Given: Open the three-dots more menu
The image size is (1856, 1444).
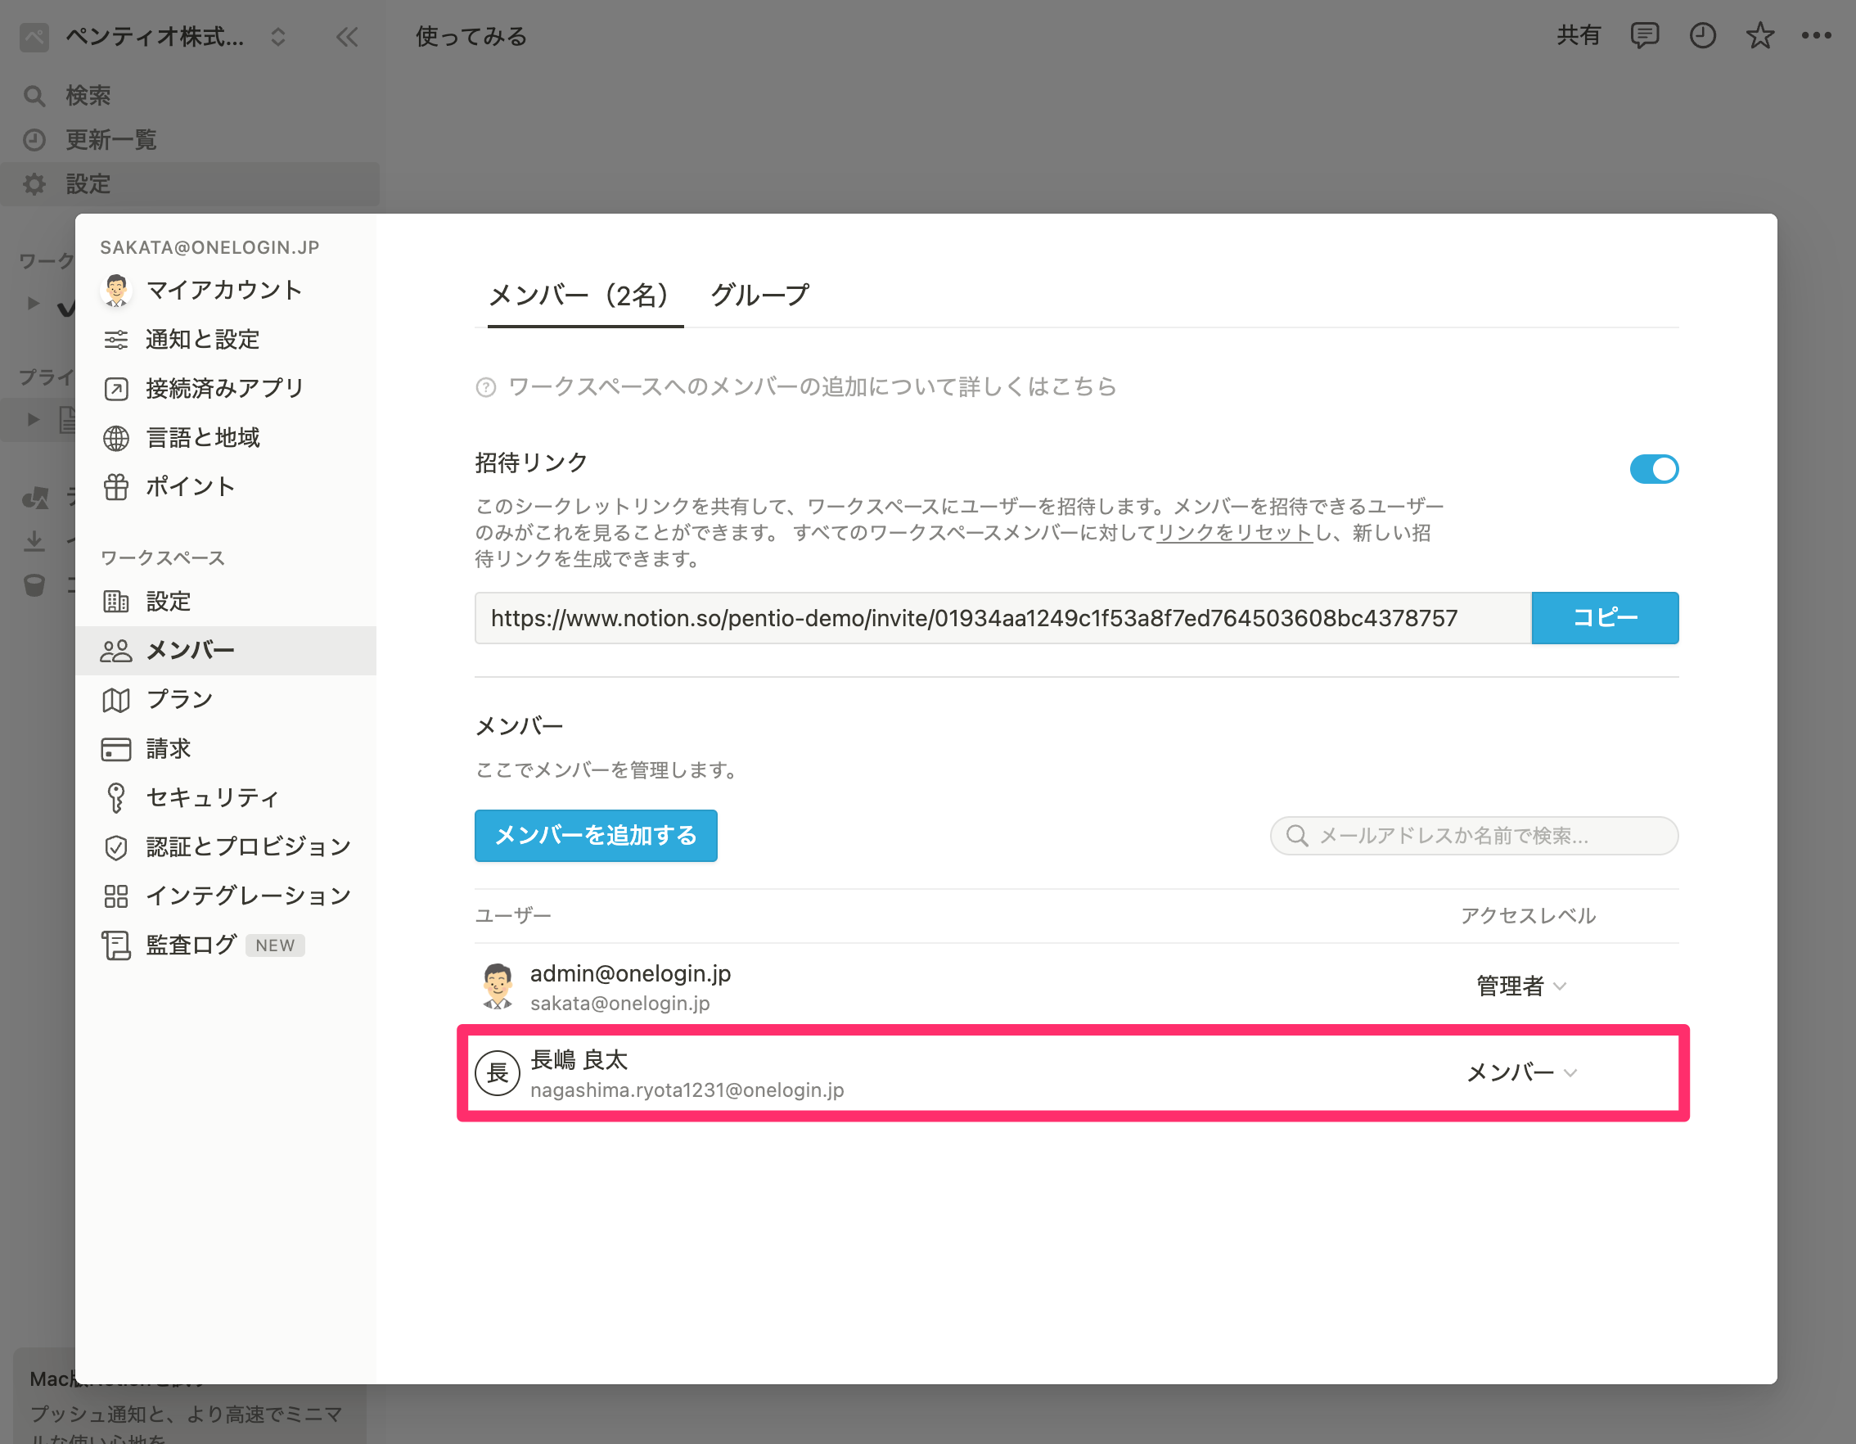Looking at the screenshot, I should [x=1816, y=36].
